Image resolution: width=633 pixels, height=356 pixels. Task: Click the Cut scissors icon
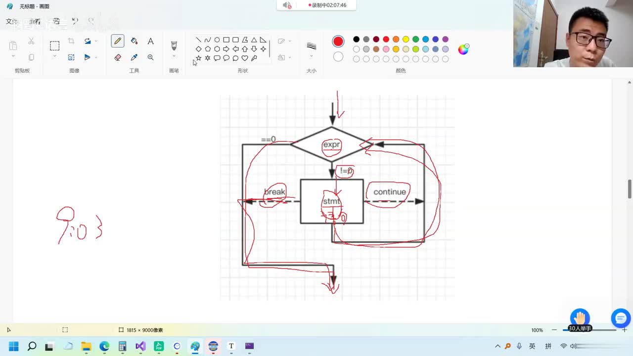click(x=31, y=41)
